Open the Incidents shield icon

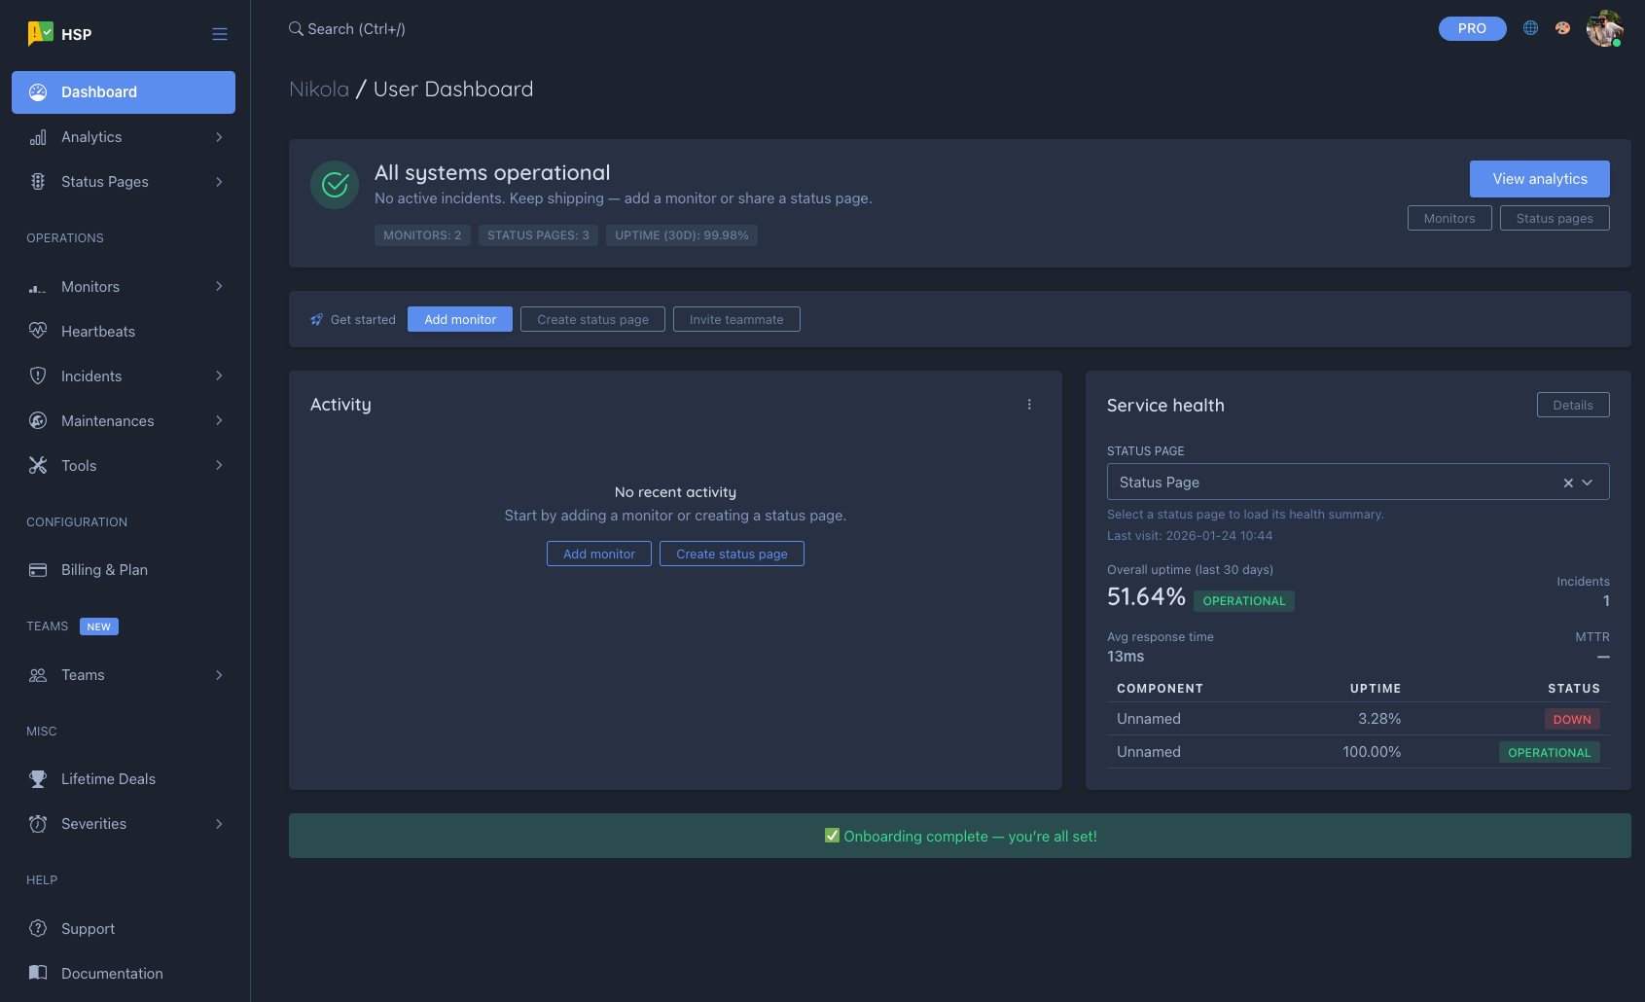[x=37, y=376]
